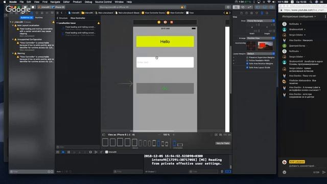This screenshot has width=327, height=184.
Task: Click the yellow Hello label on canvas
Action: [165, 41]
